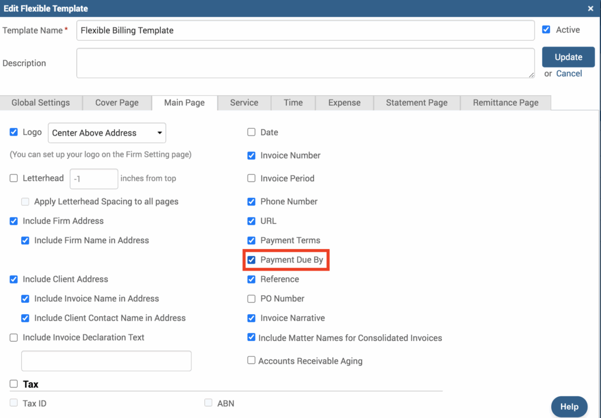601x418 pixels.
Task: Click the Update button
Action: click(x=568, y=57)
